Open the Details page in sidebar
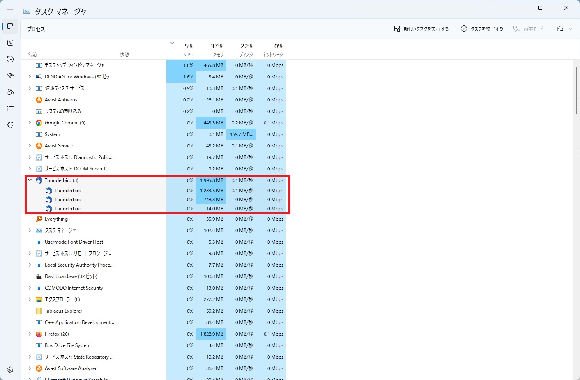The width and height of the screenshot is (580, 380). tap(10, 108)
